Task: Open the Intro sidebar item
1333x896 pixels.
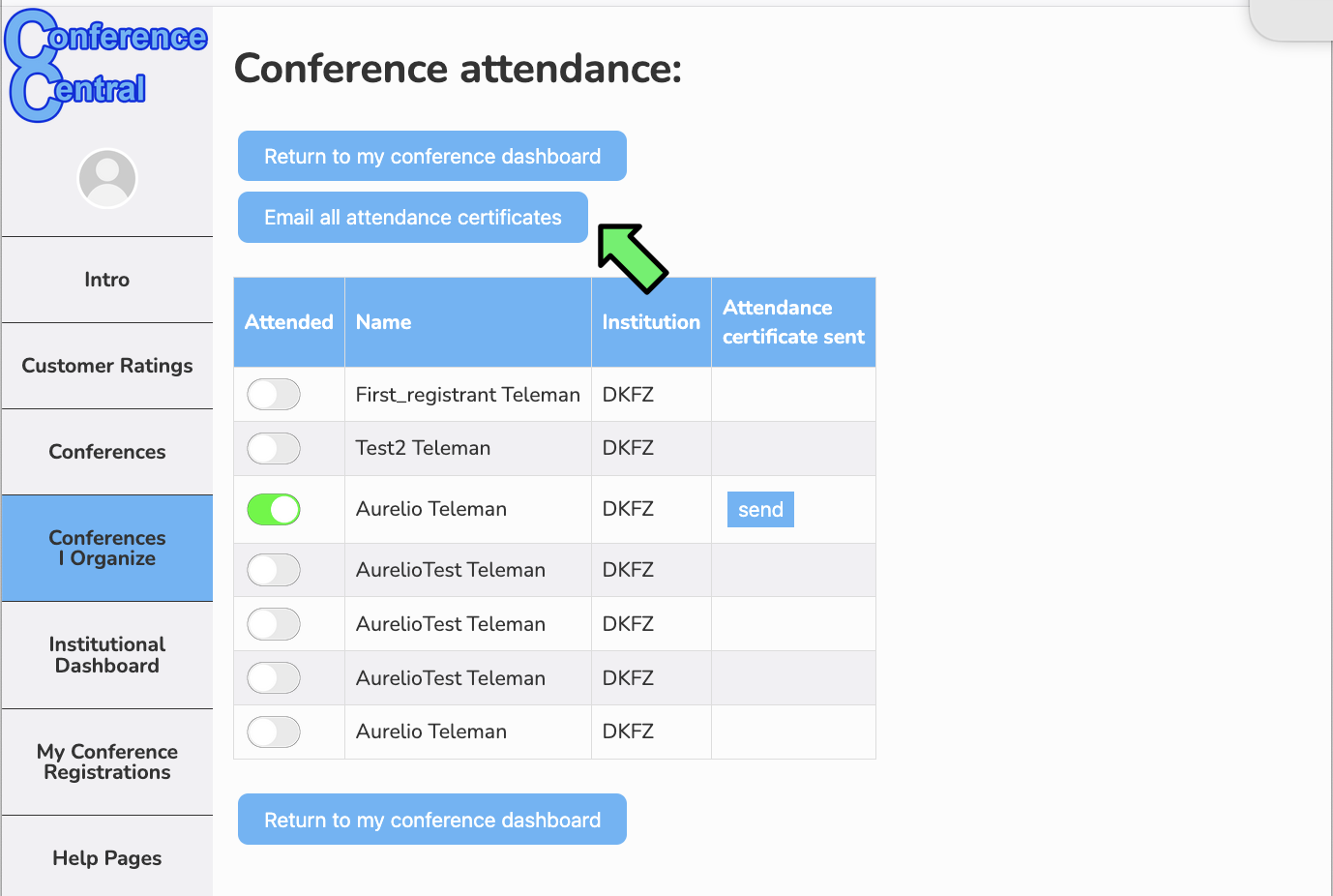Action: click(x=107, y=280)
